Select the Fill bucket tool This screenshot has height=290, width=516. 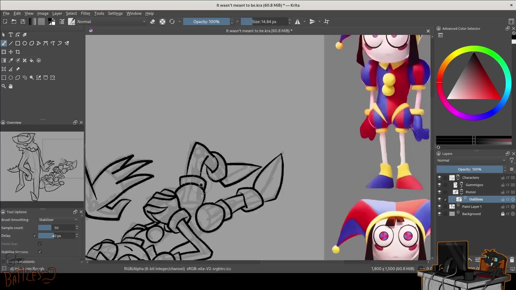pos(31,60)
